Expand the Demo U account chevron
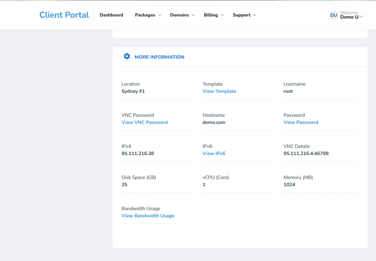Viewport: 376px width, 261px height. tap(362, 17)
